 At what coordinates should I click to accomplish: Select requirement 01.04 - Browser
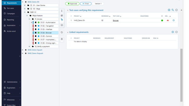[x=45, y=33]
